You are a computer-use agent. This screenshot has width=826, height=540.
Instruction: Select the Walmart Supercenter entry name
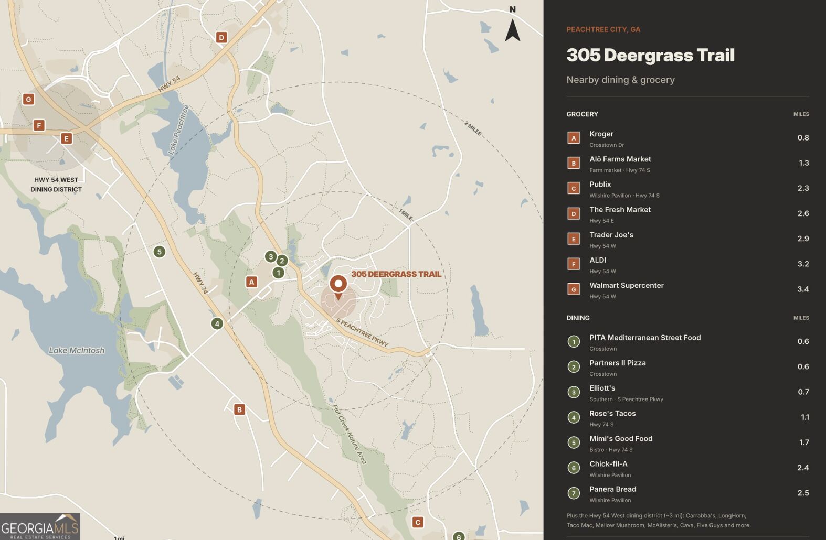tap(627, 285)
